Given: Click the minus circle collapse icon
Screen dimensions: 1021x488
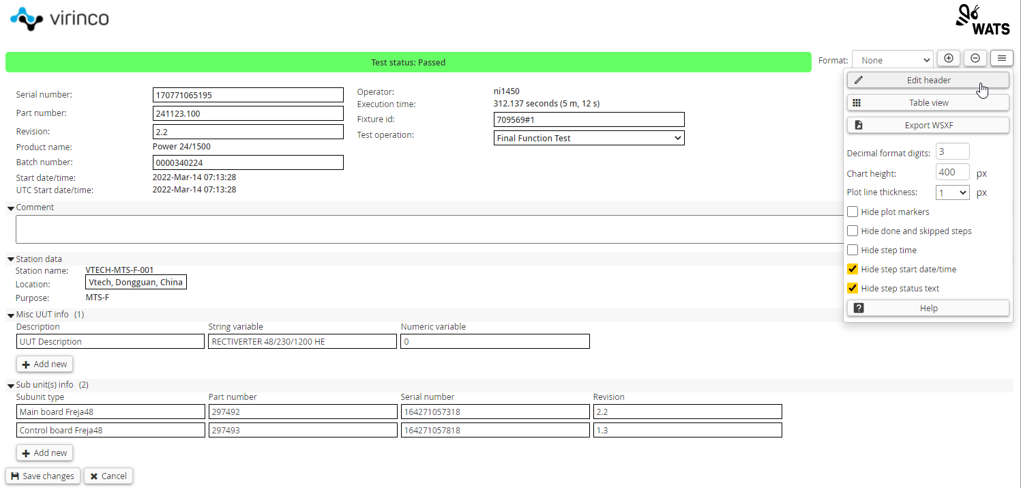Looking at the screenshot, I should [975, 59].
